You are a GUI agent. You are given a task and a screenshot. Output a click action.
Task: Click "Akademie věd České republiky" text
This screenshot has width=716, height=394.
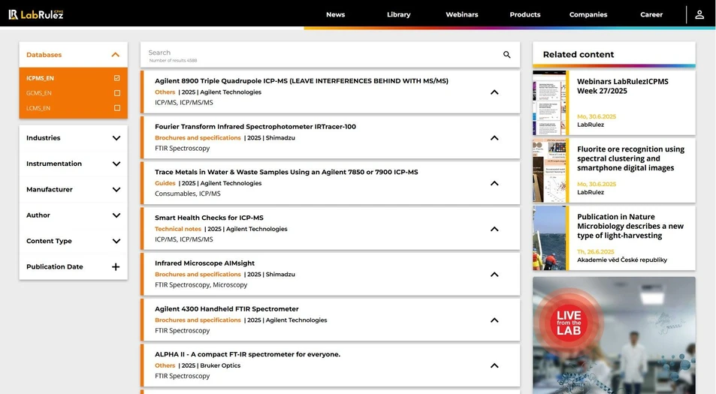click(x=622, y=260)
